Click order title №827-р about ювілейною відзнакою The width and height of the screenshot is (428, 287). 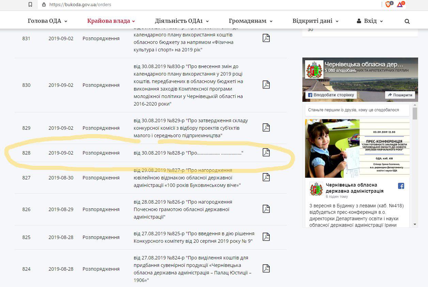point(187,178)
